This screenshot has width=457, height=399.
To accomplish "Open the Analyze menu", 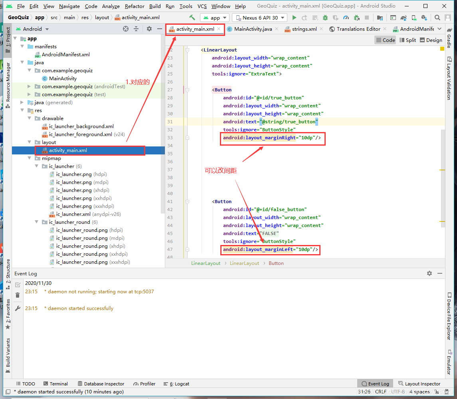I will (111, 6).
